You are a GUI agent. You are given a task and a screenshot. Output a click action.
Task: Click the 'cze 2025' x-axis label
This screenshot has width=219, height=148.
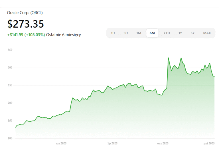click(x=61, y=143)
